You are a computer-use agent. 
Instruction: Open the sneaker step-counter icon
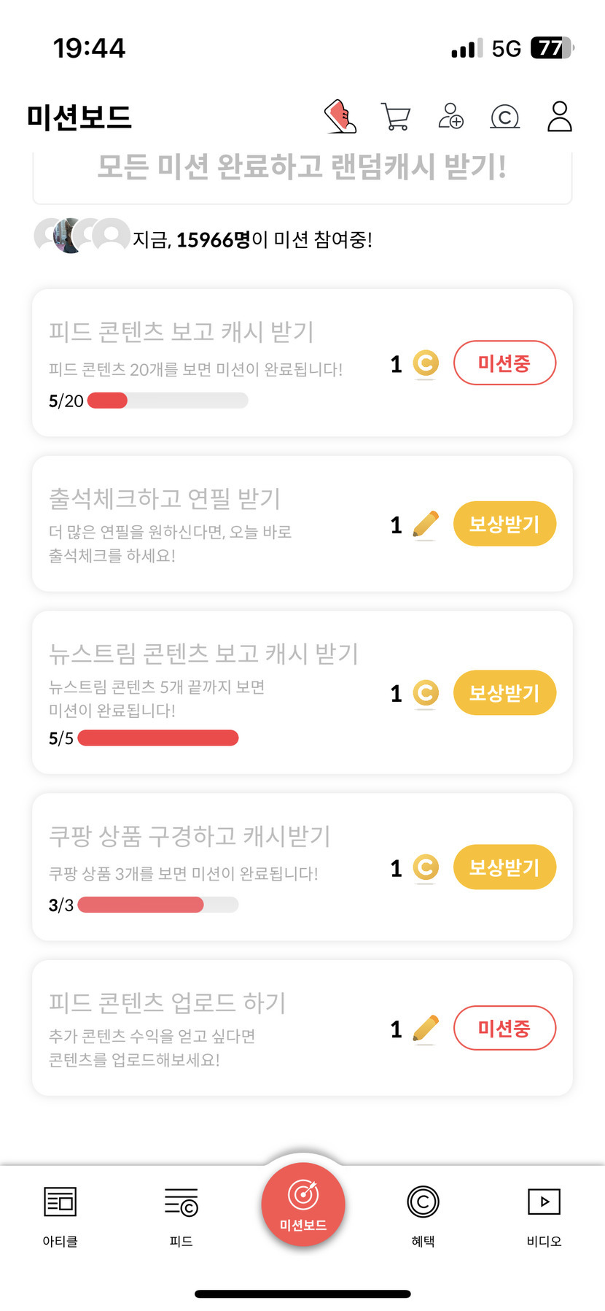point(340,117)
